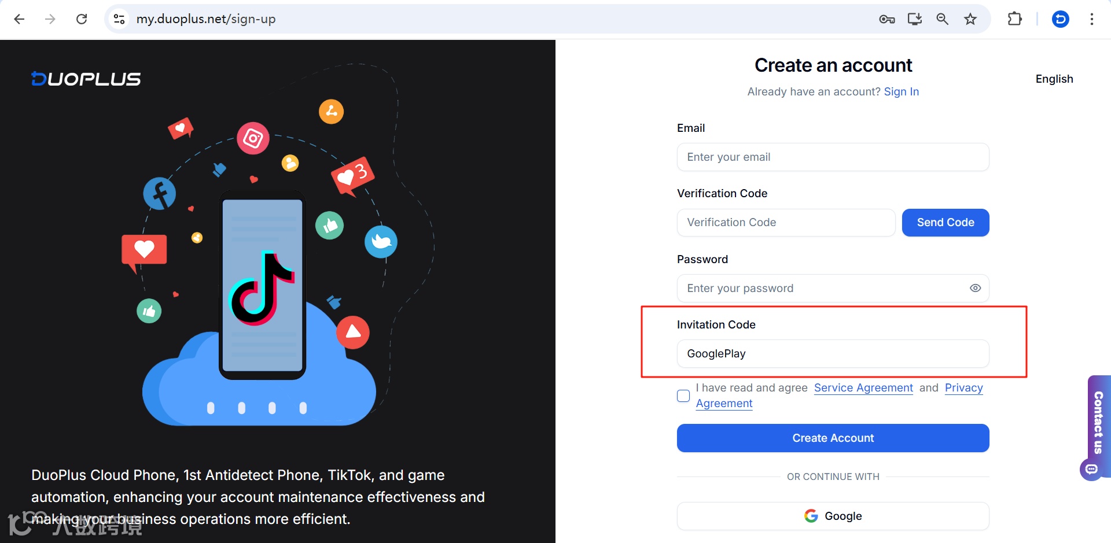The image size is (1111, 543).
Task: Continue with Google sign-in
Action: pos(833,516)
